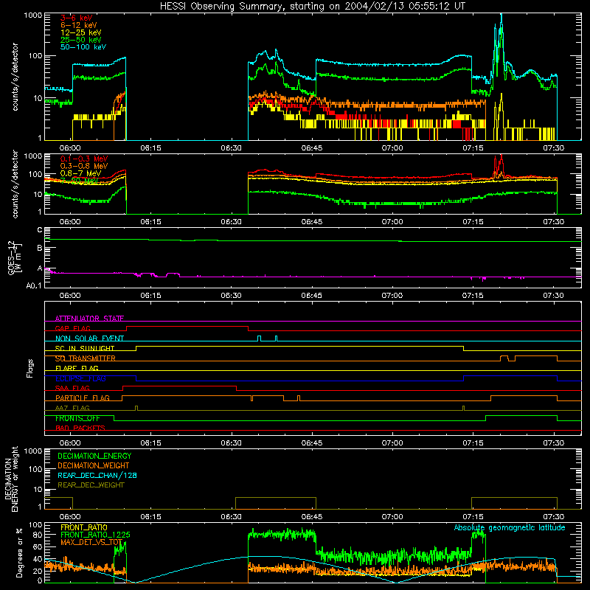Click the Degrees or % axis title
Image resolution: width=590 pixels, height=590 pixels.
(x=19, y=552)
